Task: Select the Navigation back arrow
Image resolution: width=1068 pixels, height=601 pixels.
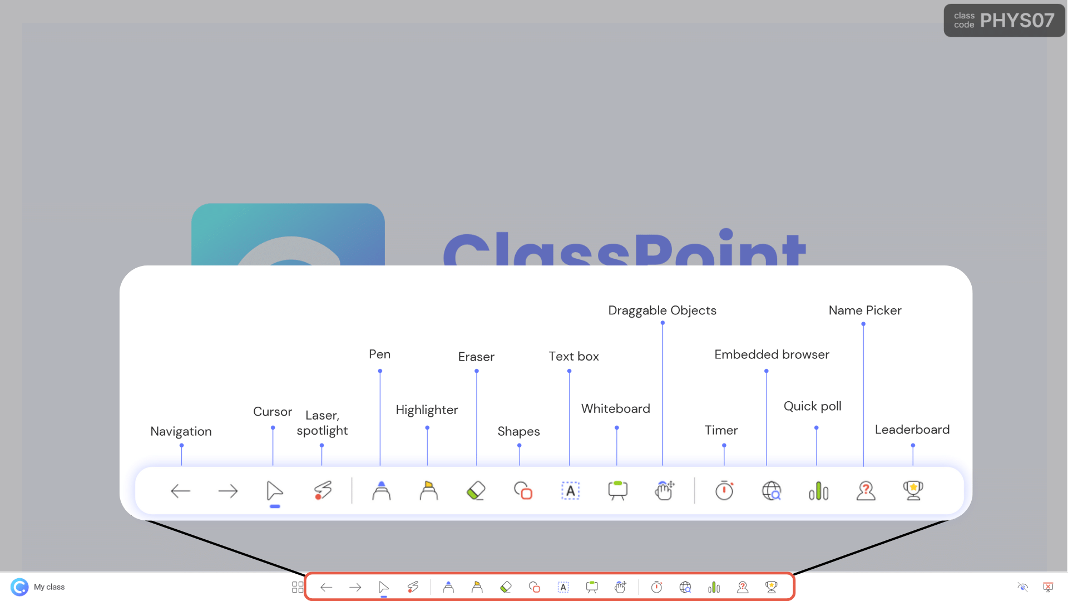Action: pyautogui.click(x=327, y=587)
